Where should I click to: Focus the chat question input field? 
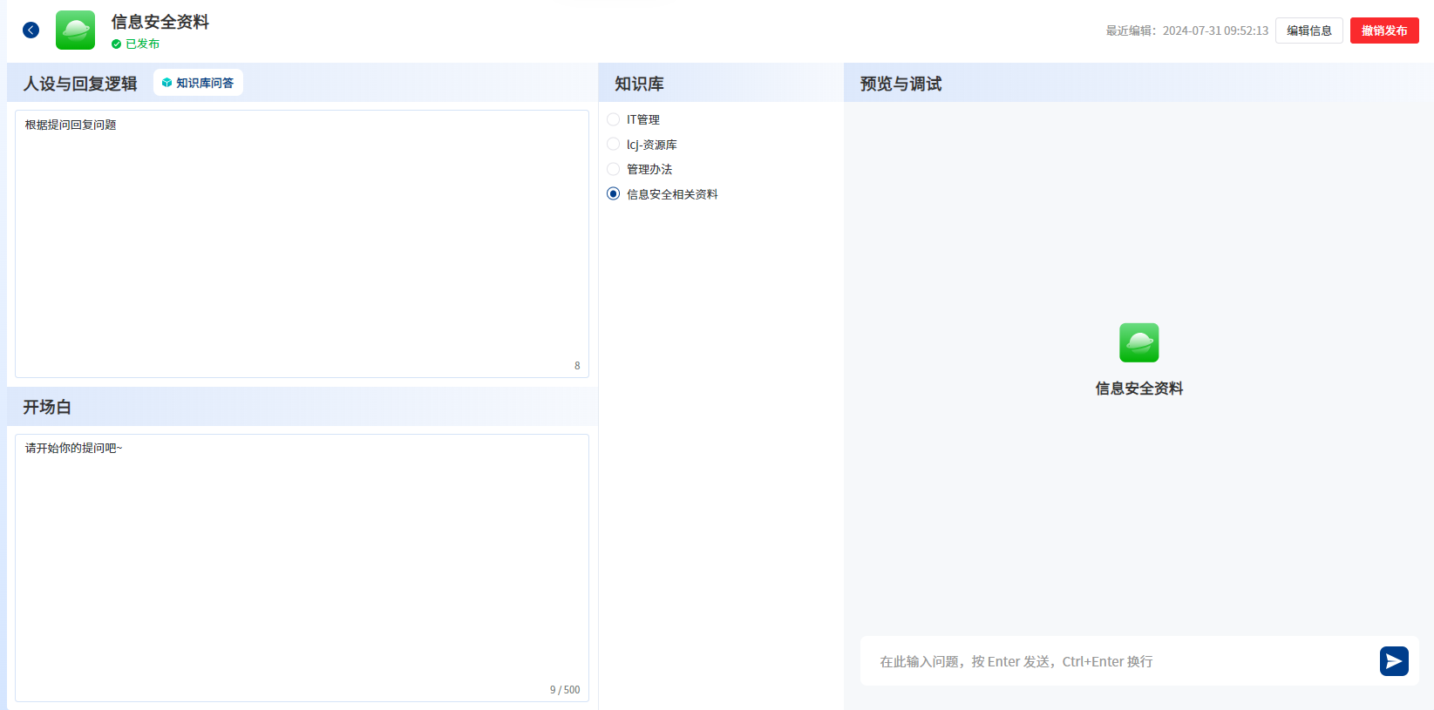point(1116,662)
